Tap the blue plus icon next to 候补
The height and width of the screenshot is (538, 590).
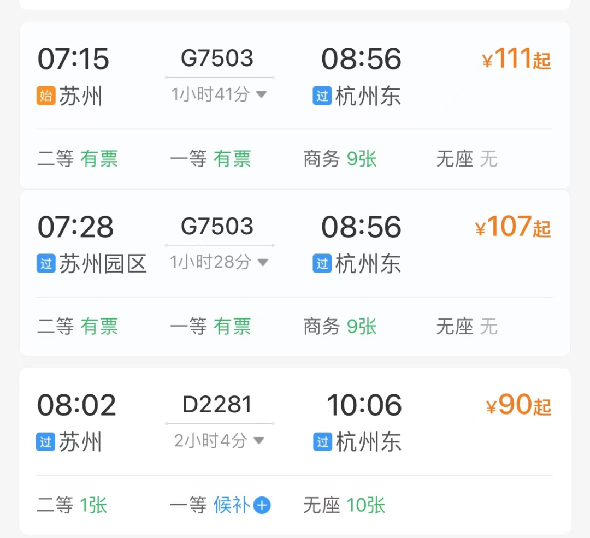(262, 505)
